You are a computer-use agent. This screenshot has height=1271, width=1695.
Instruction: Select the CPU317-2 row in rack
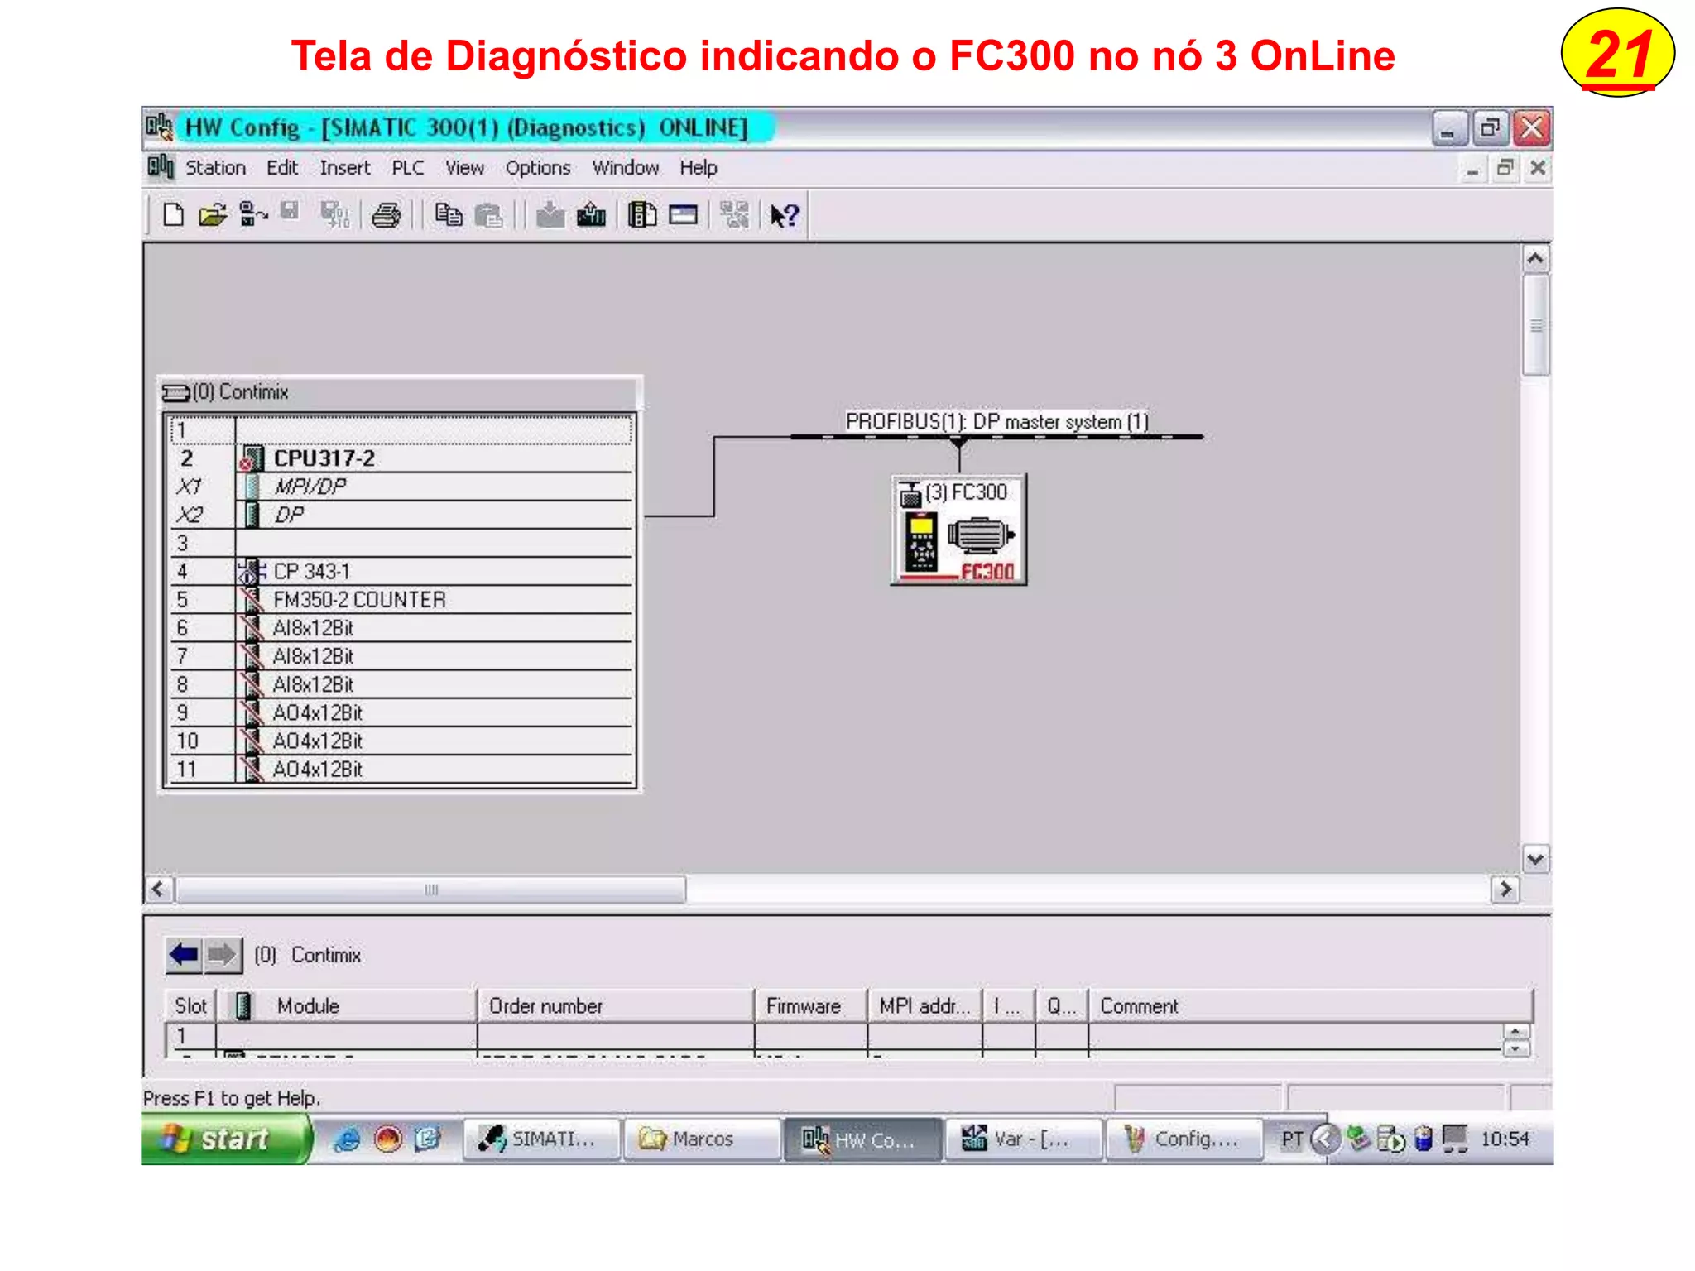click(401, 458)
